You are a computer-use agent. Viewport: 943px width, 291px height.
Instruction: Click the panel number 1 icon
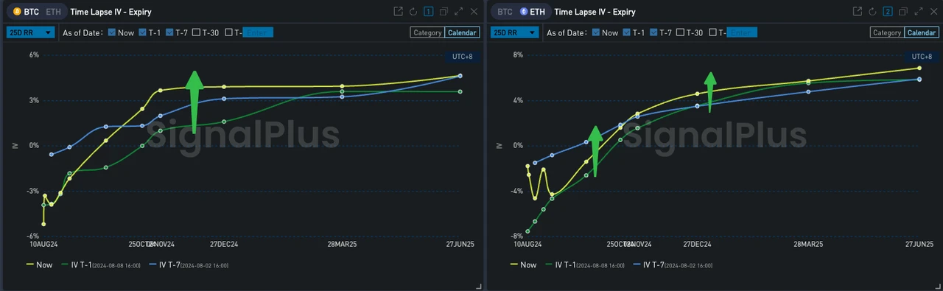(x=428, y=12)
